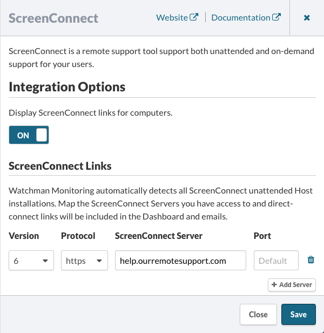324x333 pixels.
Task: Click the Add Server button
Action: click(292, 285)
